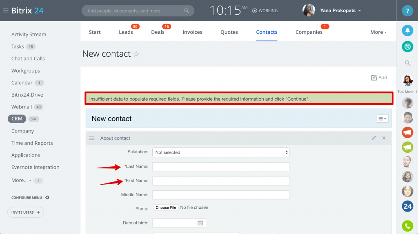The height and width of the screenshot is (234, 418).
Task: Click the green phone call button
Action: 407,226
